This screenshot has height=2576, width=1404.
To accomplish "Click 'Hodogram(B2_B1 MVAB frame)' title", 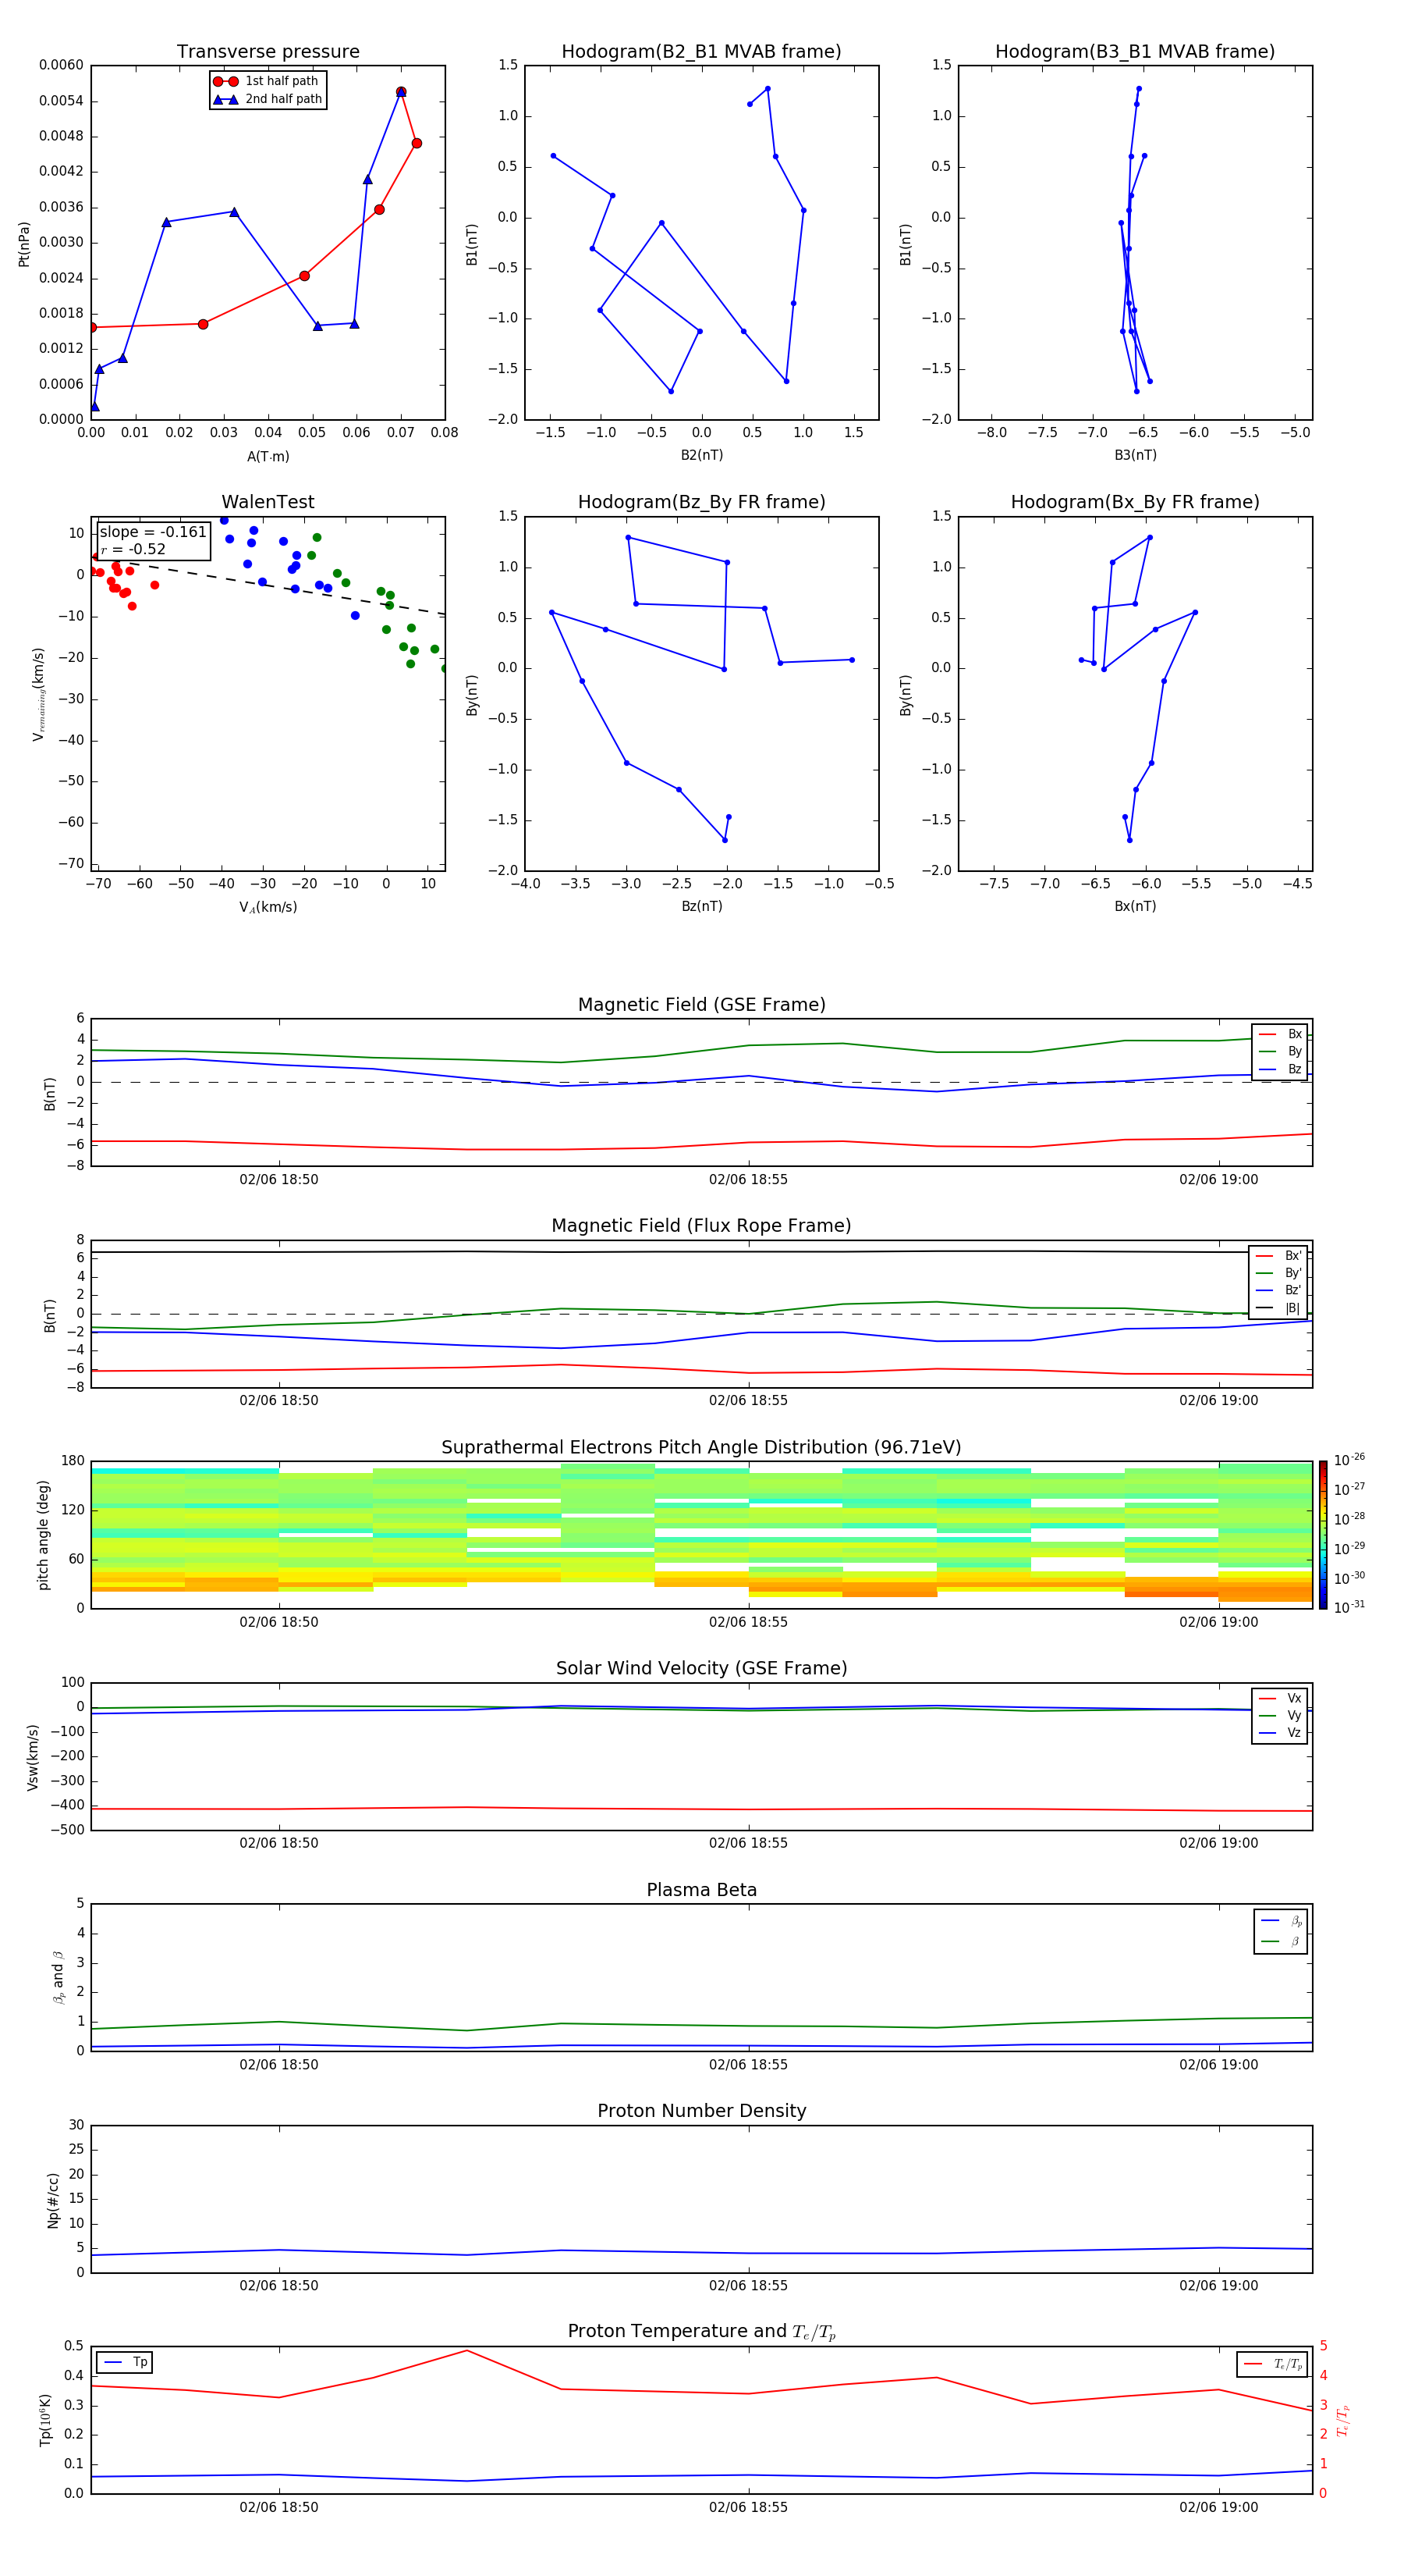I will tap(701, 52).
